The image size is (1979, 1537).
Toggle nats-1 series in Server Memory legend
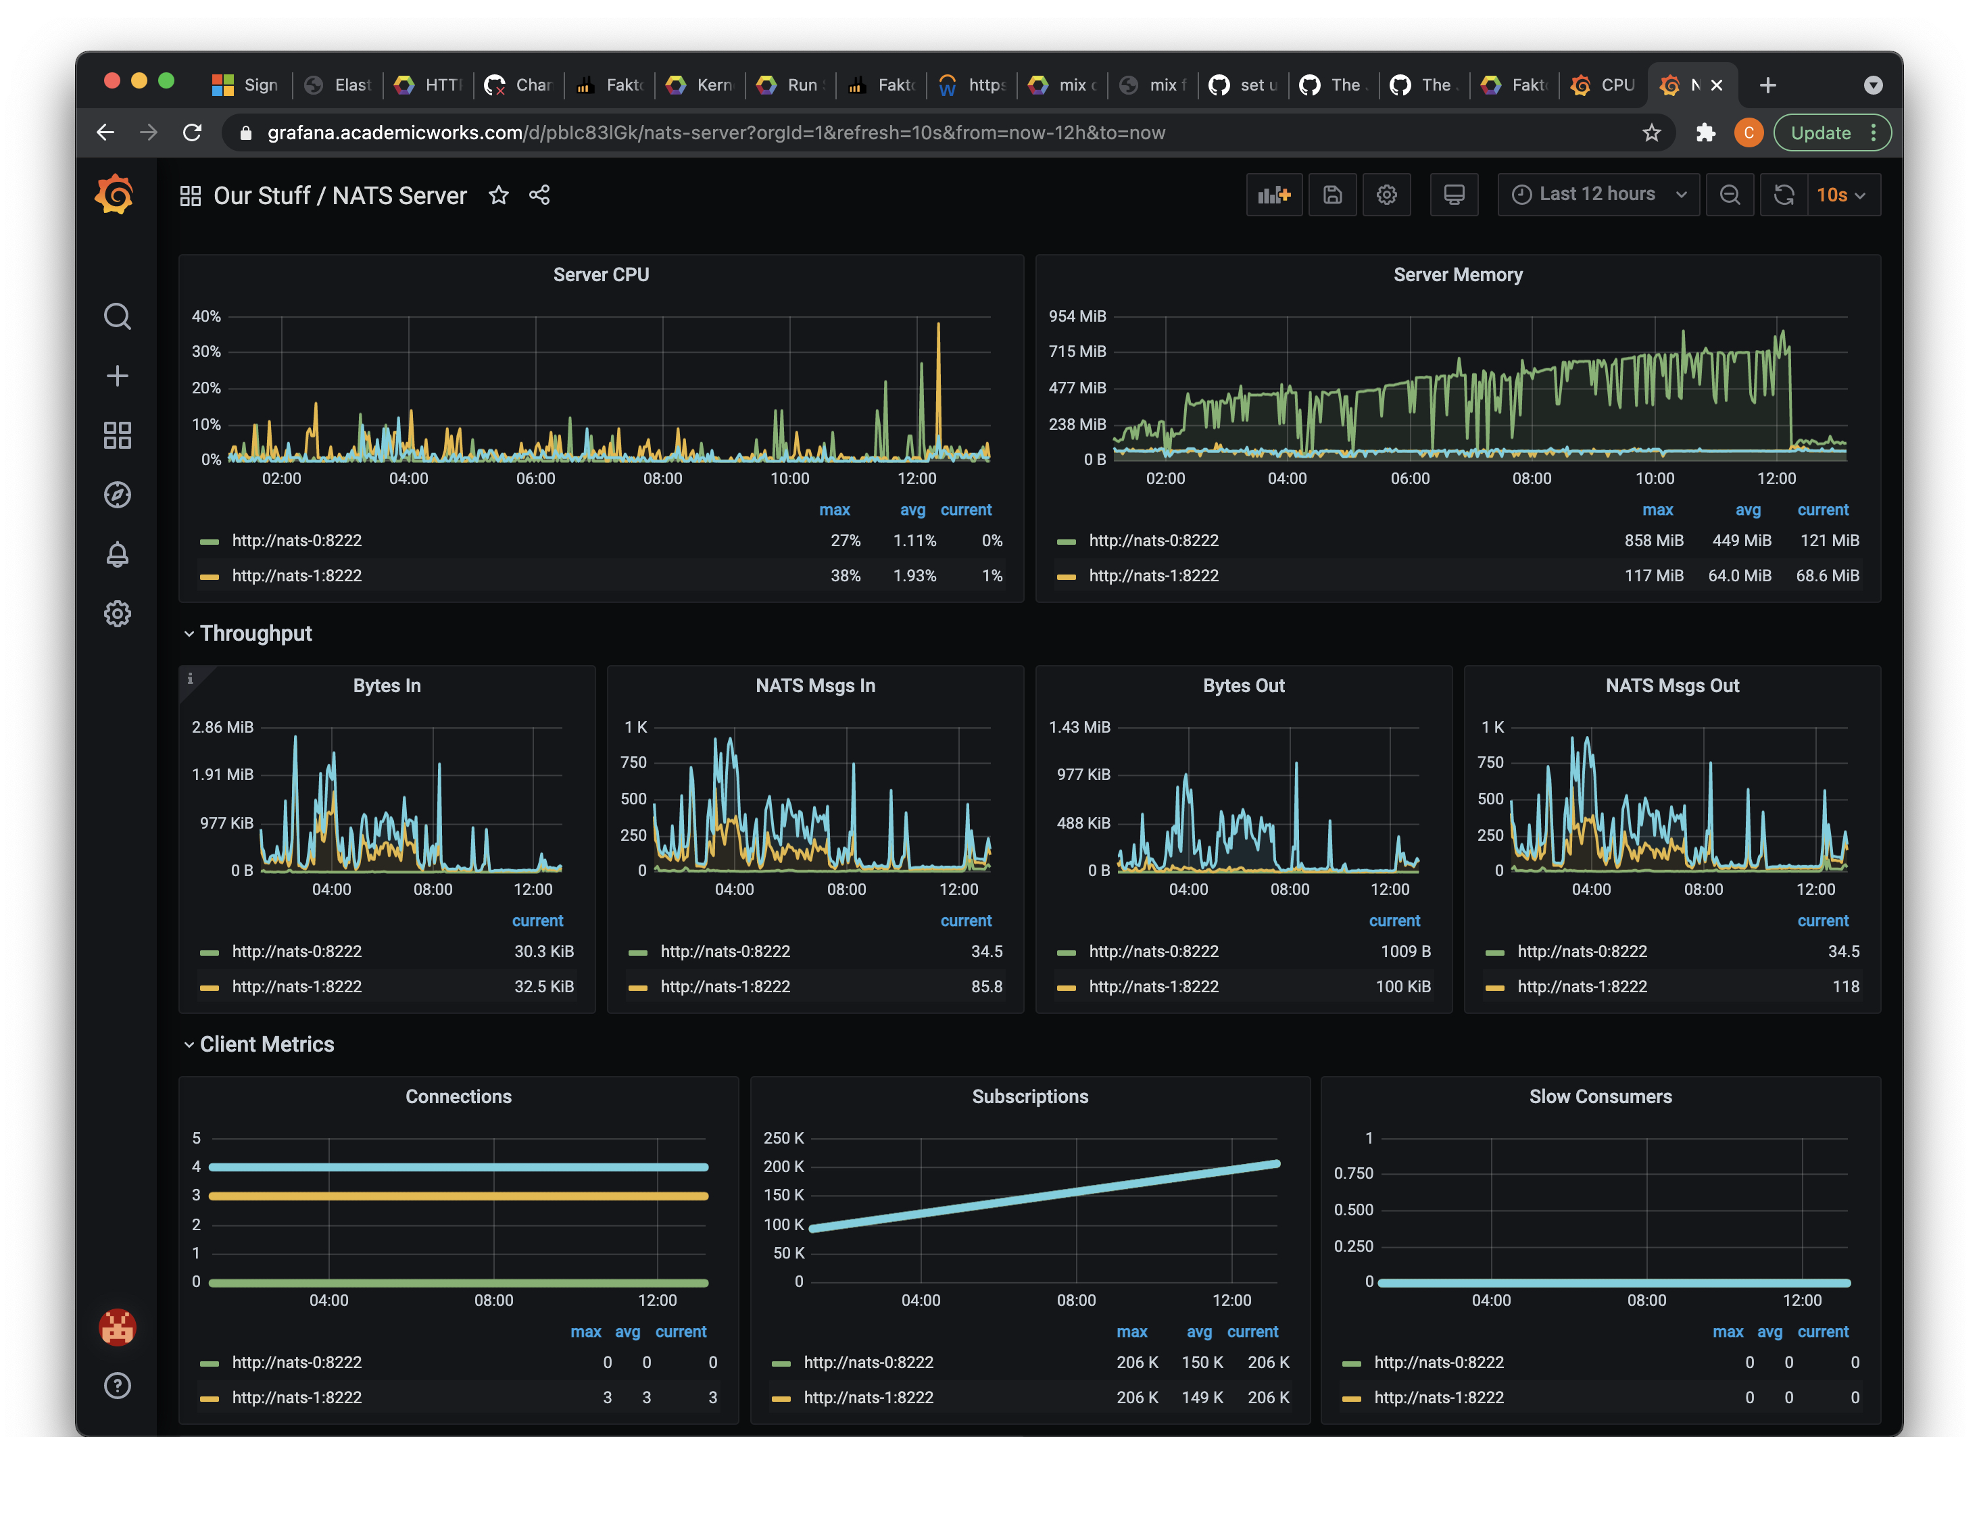pos(1152,575)
